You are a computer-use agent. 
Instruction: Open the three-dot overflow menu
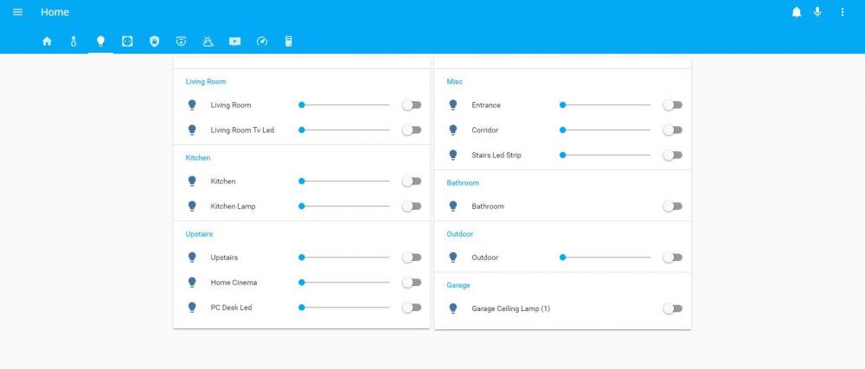click(843, 12)
